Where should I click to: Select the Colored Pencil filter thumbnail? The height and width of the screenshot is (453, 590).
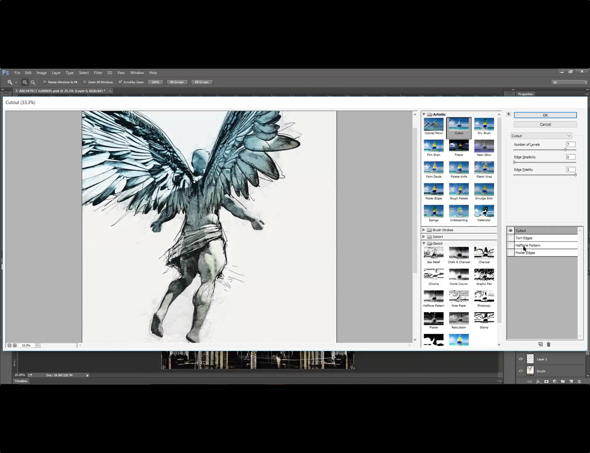433,126
